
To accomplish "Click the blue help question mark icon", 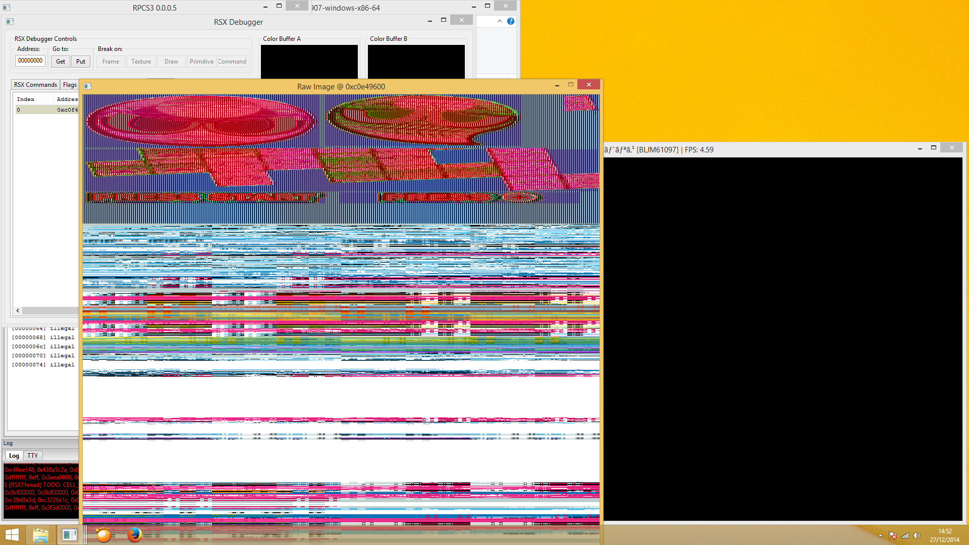I will click(x=511, y=21).
